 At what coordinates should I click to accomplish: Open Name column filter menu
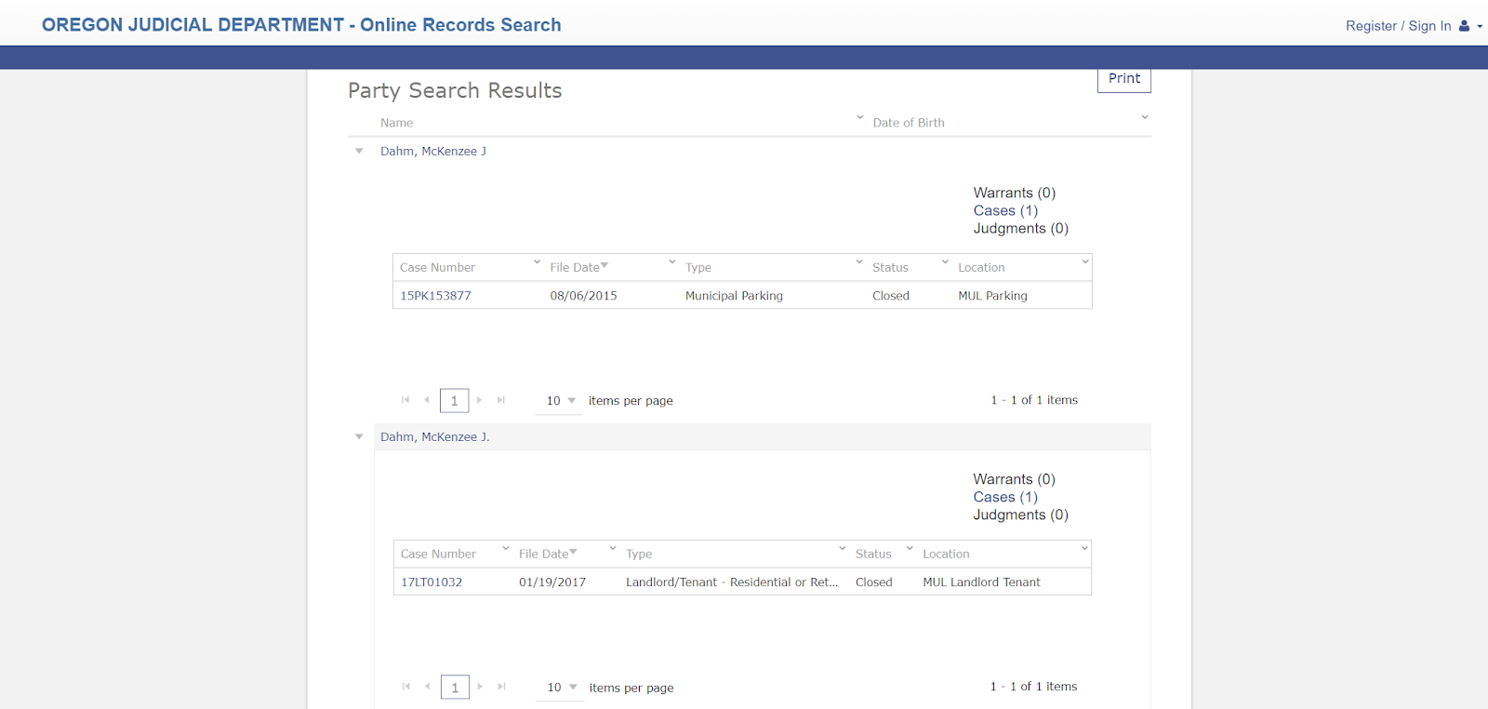coord(859,117)
